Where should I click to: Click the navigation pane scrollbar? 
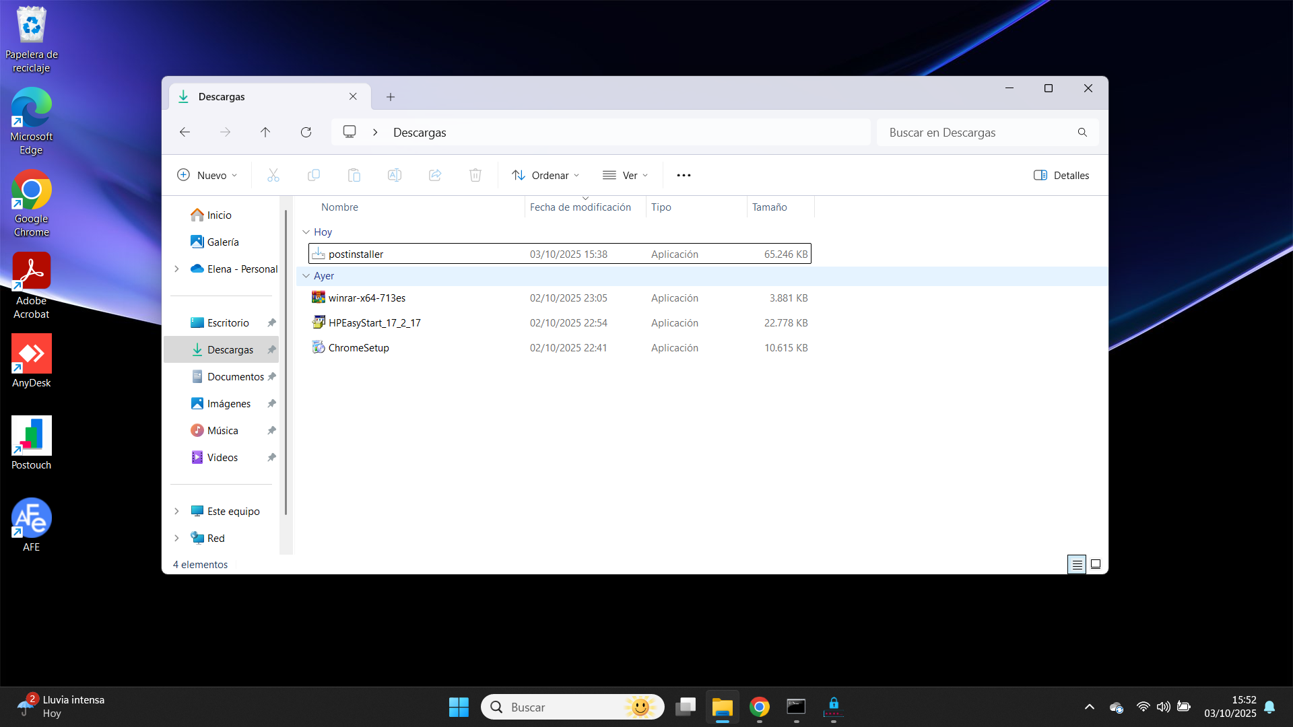(x=286, y=363)
